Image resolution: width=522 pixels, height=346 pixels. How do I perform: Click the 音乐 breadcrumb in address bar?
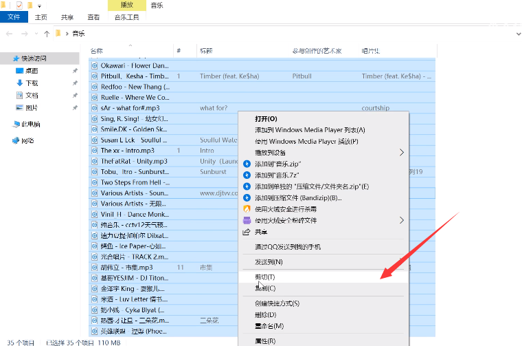click(78, 33)
